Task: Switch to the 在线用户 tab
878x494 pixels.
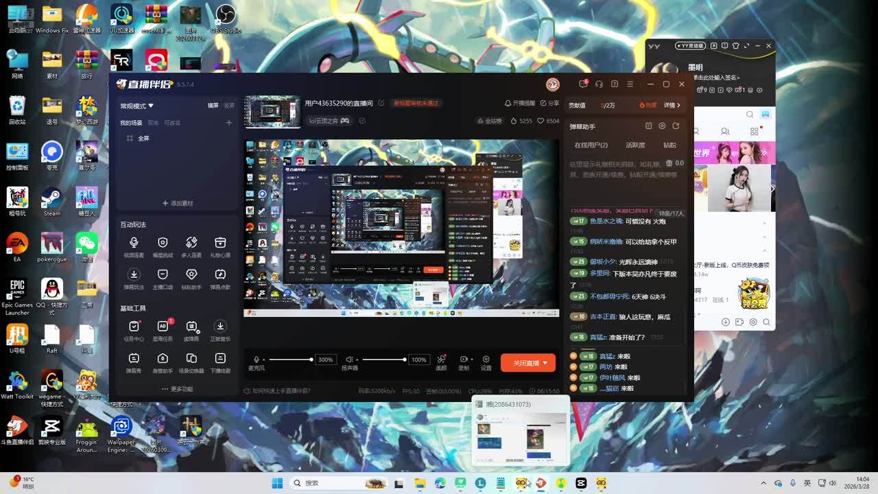Action: point(591,145)
